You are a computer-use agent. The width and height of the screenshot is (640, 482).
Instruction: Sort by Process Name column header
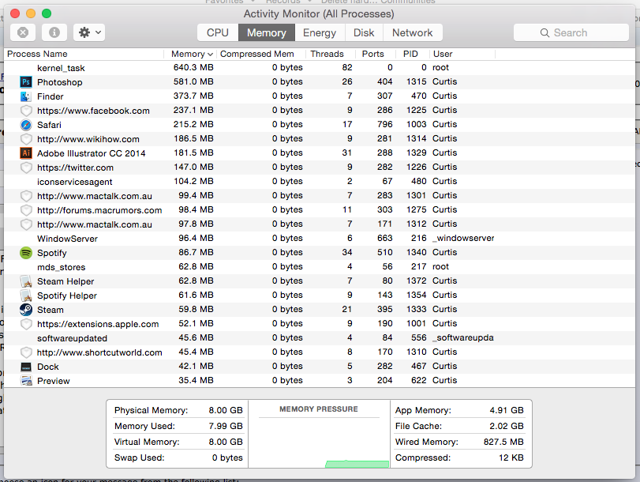click(84, 54)
